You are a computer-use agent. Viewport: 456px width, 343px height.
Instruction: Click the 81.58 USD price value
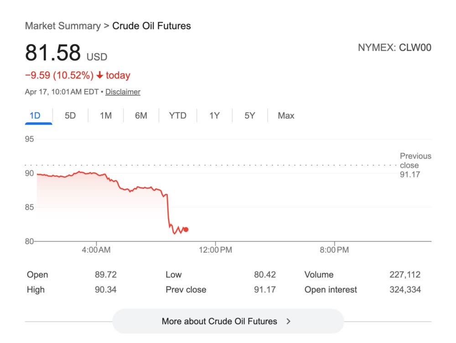(66, 53)
